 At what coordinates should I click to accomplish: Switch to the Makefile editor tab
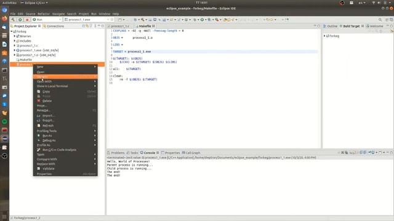click(x=145, y=26)
